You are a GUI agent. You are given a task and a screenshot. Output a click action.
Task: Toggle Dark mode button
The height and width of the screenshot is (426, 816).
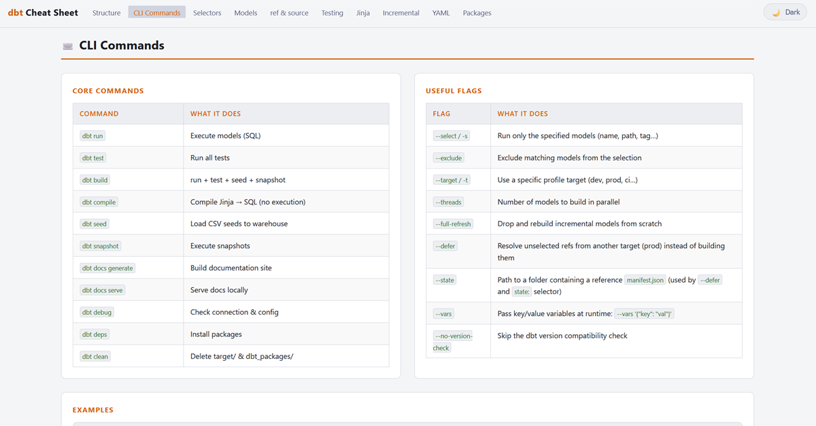(x=785, y=12)
